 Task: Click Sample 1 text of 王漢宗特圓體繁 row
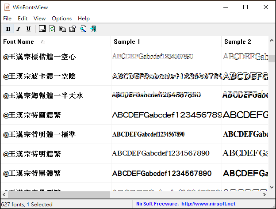[x=167, y=115]
